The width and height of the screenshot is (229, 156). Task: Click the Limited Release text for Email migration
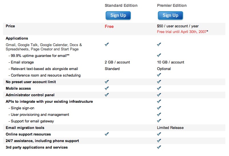click(x=170, y=128)
